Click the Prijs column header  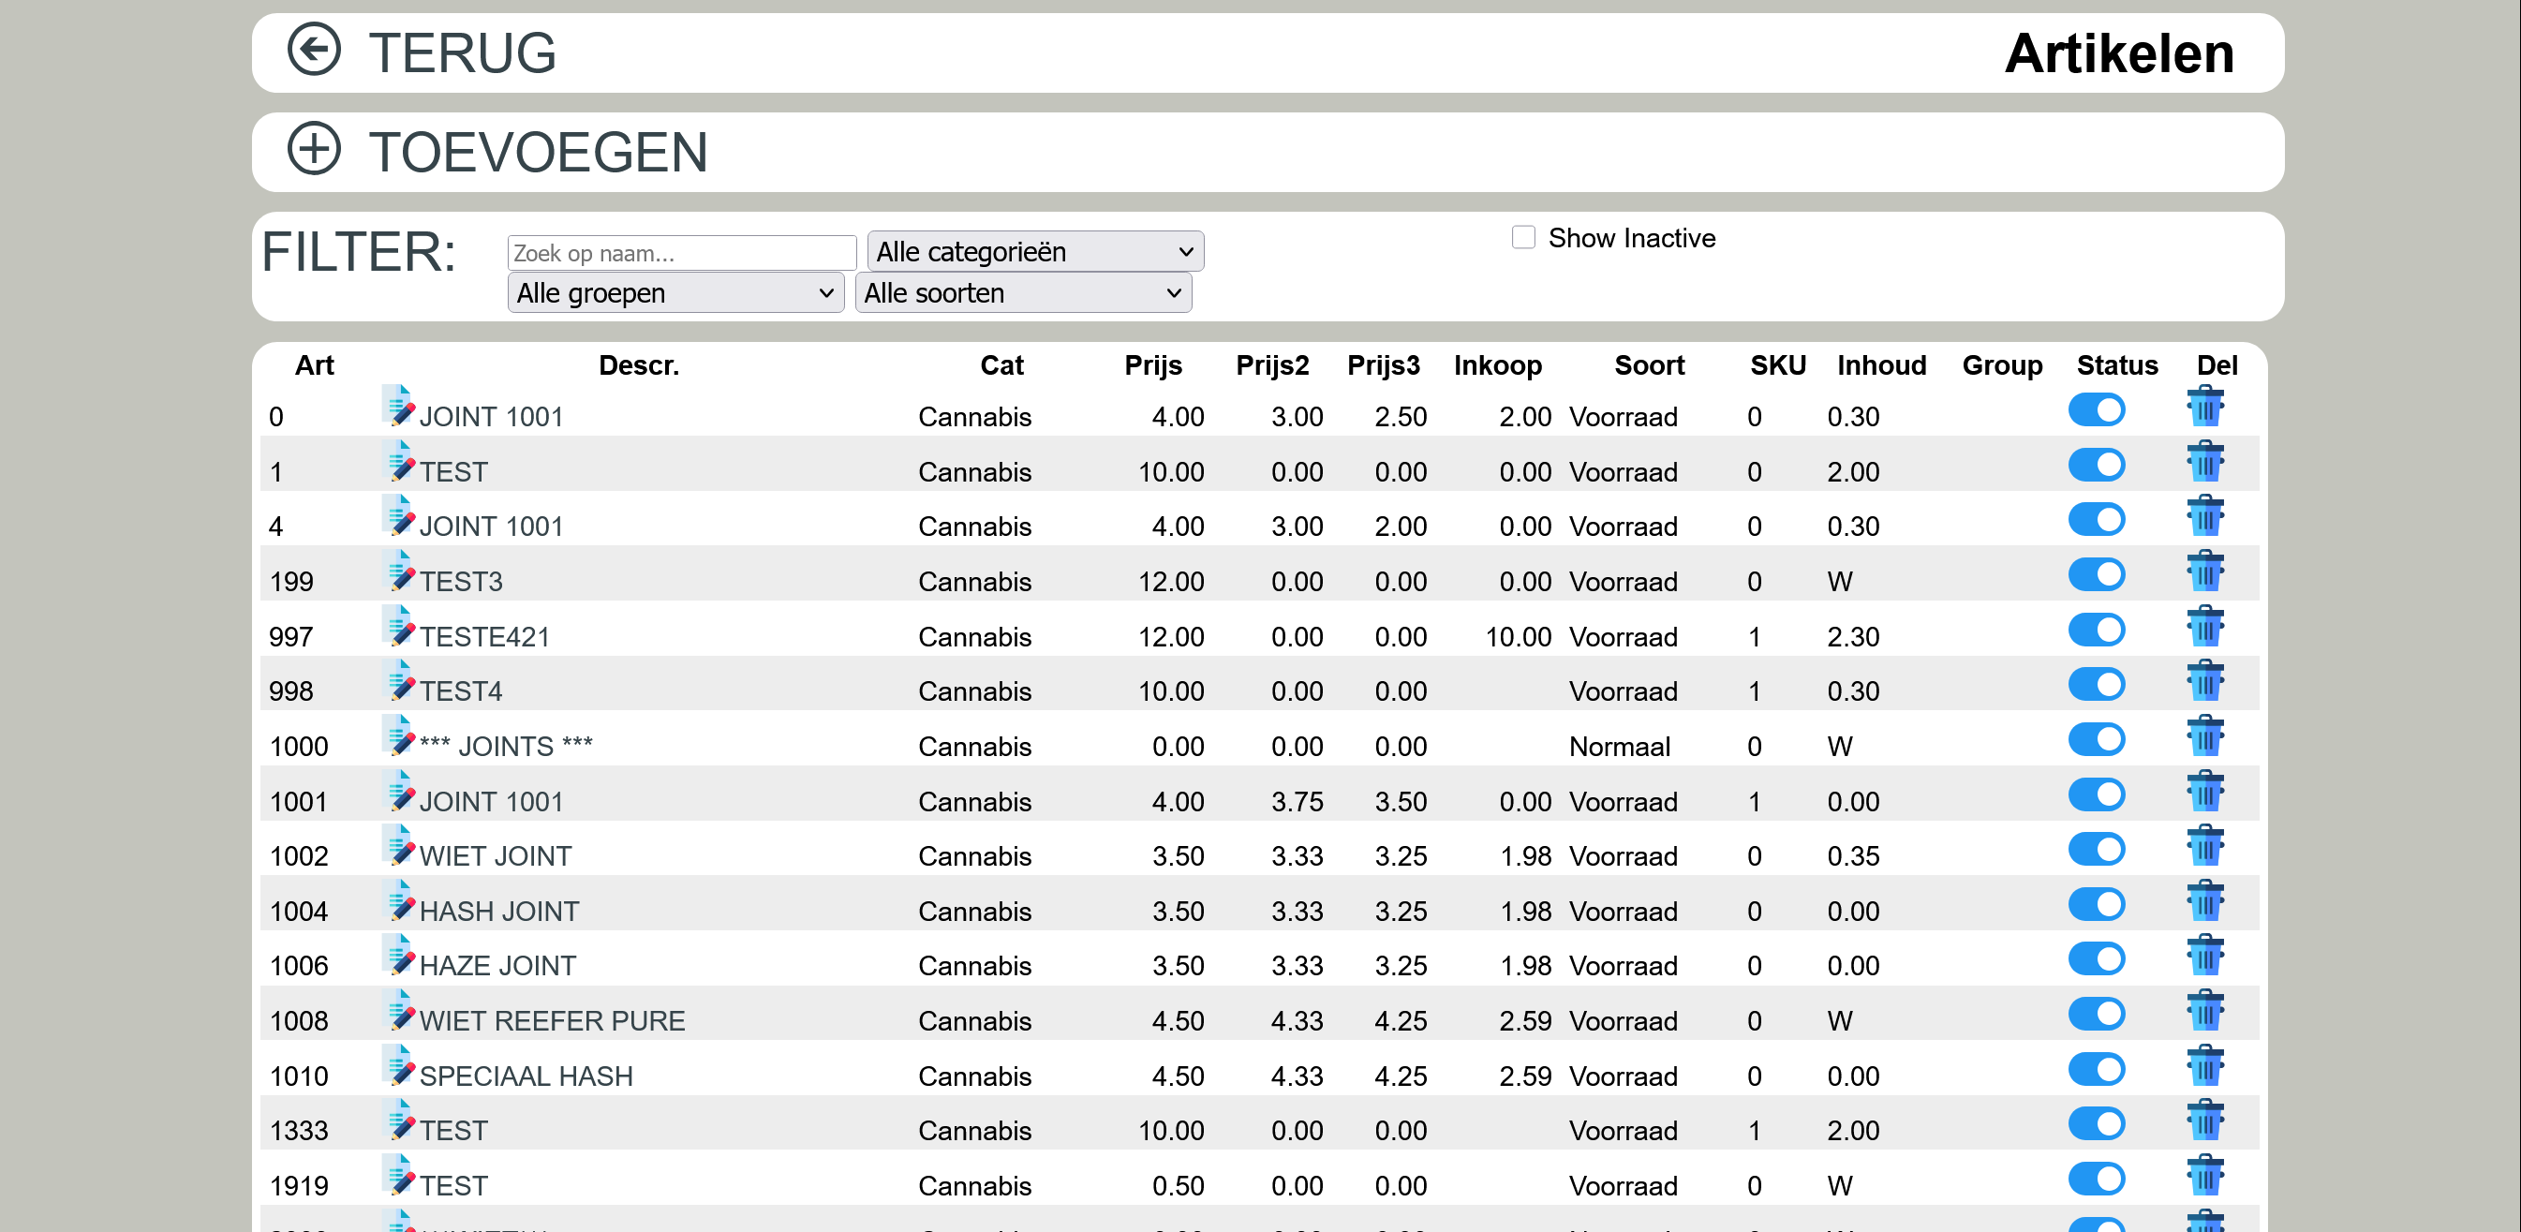pos(1153,365)
